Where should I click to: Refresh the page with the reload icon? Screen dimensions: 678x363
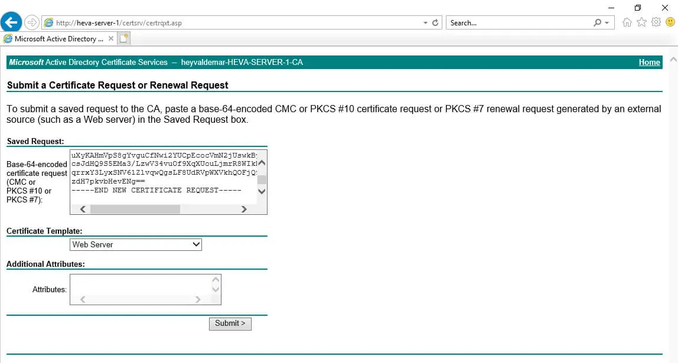[435, 22]
